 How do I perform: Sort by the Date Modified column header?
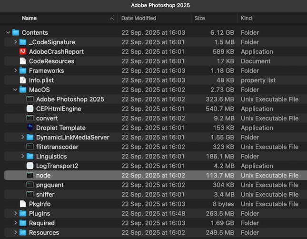[x=139, y=18]
